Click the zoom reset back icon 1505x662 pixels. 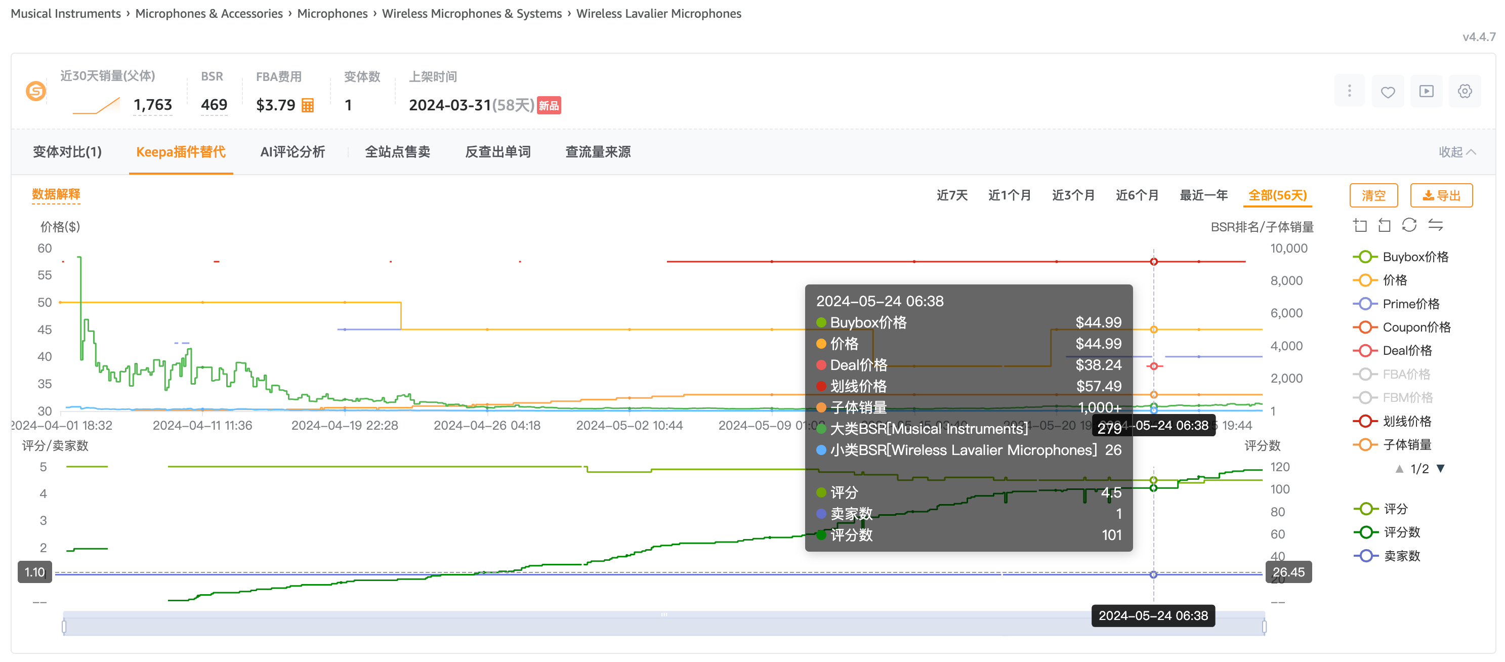(1384, 225)
